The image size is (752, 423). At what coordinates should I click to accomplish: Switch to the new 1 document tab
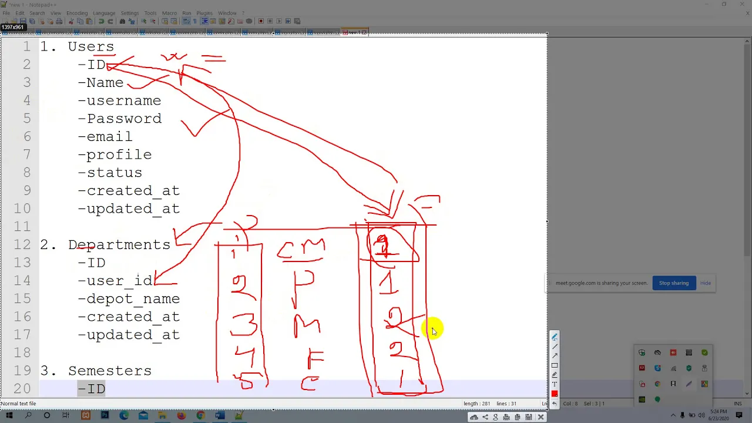[355, 32]
